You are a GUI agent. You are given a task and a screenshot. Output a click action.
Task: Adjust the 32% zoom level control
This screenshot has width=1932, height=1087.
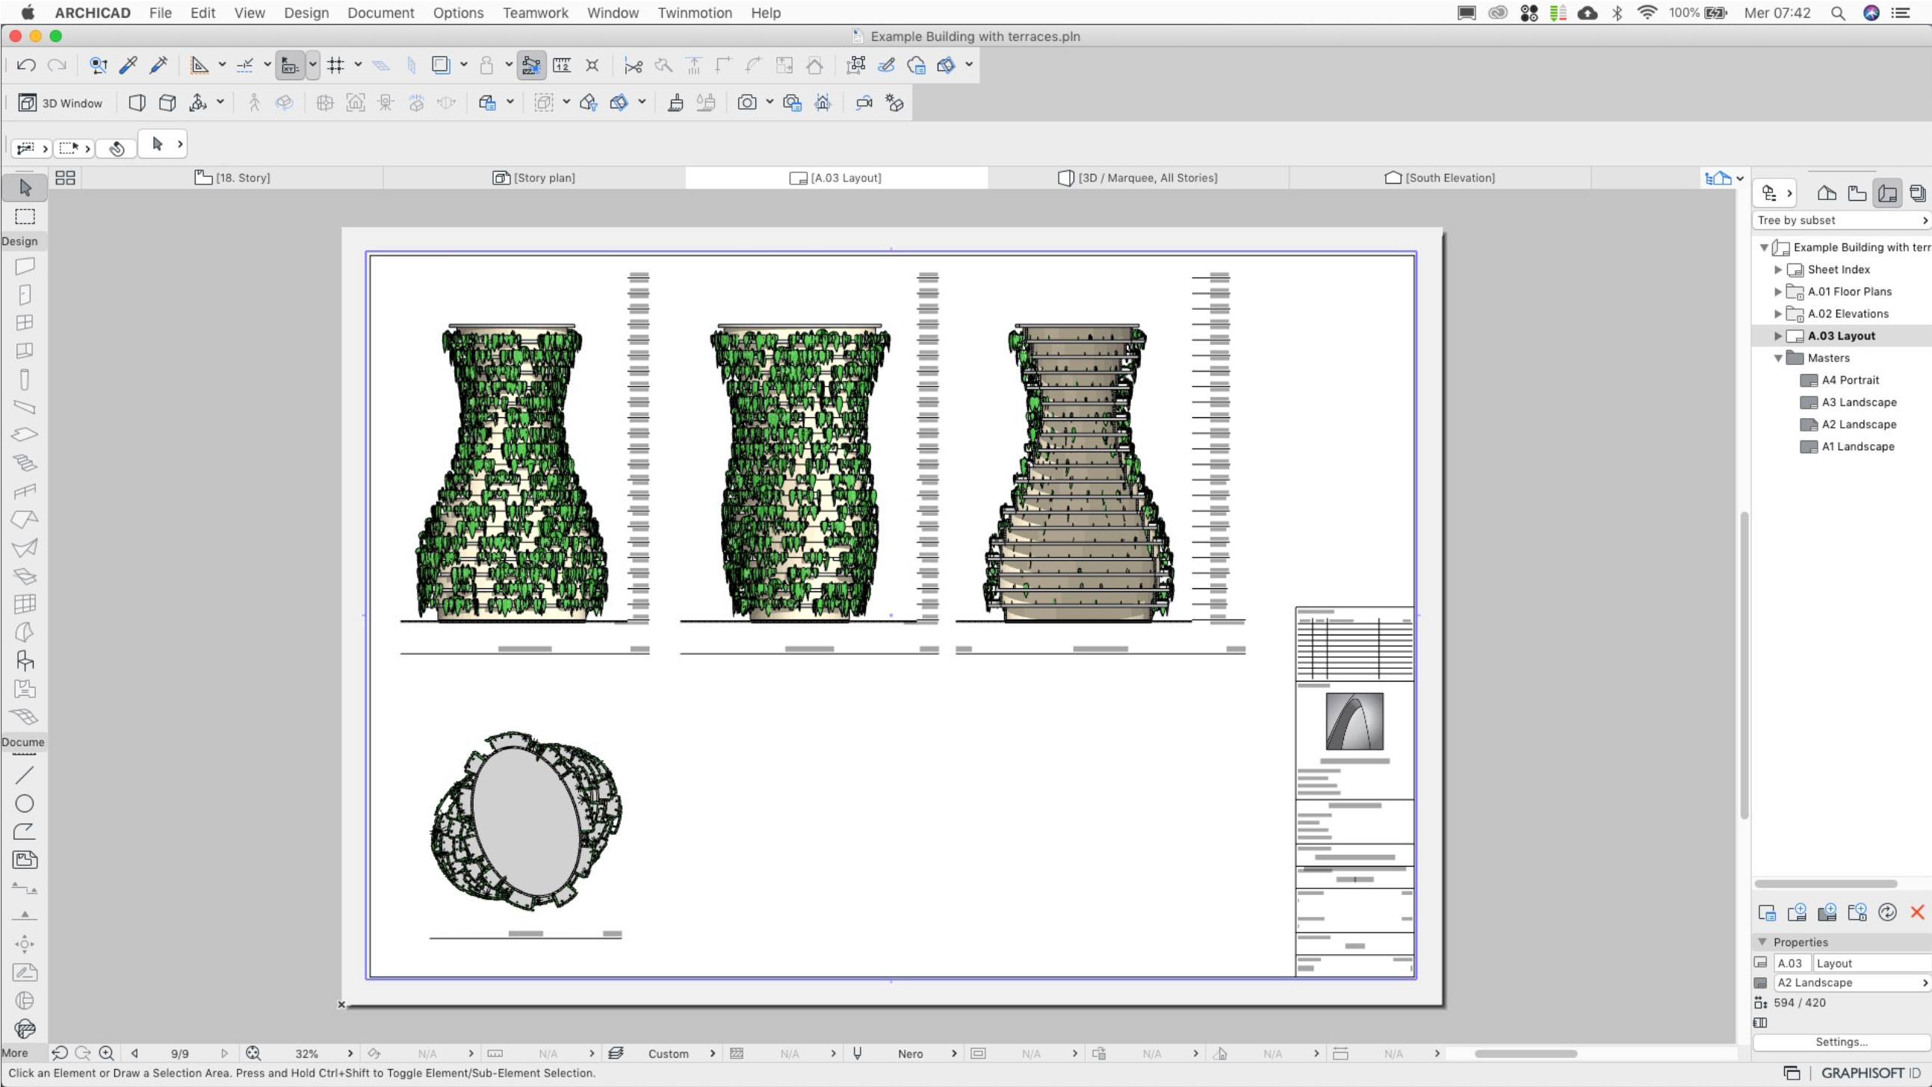click(308, 1053)
